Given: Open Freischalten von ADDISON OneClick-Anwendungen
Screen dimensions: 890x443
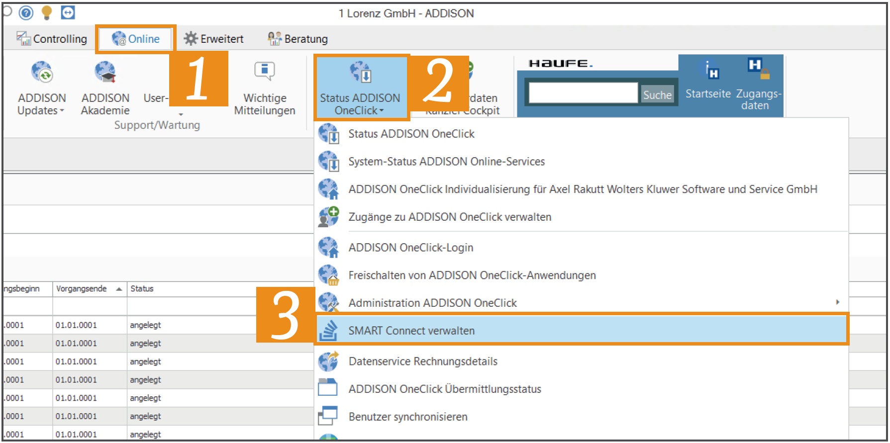Looking at the screenshot, I should point(582,275).
